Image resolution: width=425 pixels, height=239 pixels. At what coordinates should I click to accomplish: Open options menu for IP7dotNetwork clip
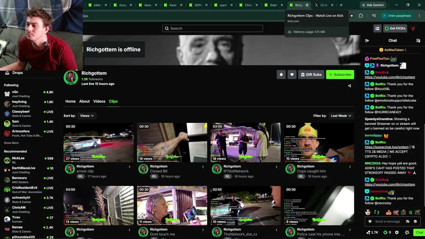[276, 167]
